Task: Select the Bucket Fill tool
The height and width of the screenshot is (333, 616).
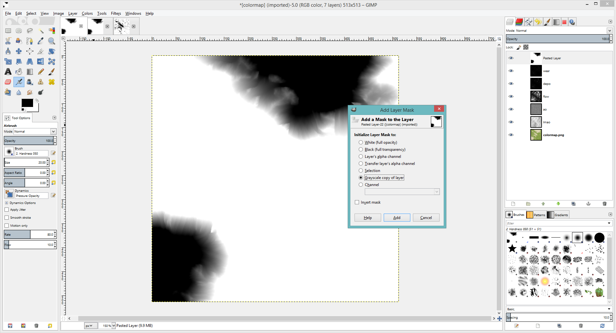Action: 19,72
